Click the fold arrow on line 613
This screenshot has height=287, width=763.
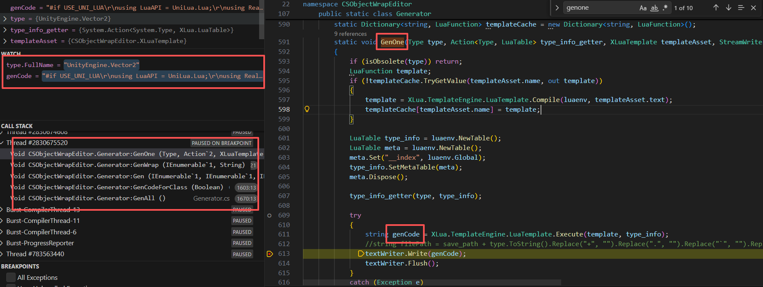pyautogui.click(x=361, y=254)
